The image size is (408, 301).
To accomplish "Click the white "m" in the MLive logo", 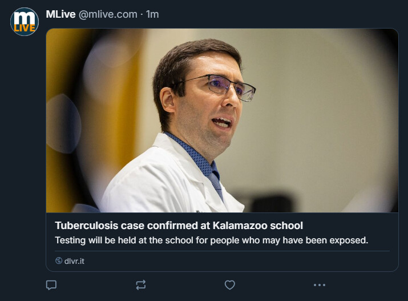I will click(x=25, y=17).
